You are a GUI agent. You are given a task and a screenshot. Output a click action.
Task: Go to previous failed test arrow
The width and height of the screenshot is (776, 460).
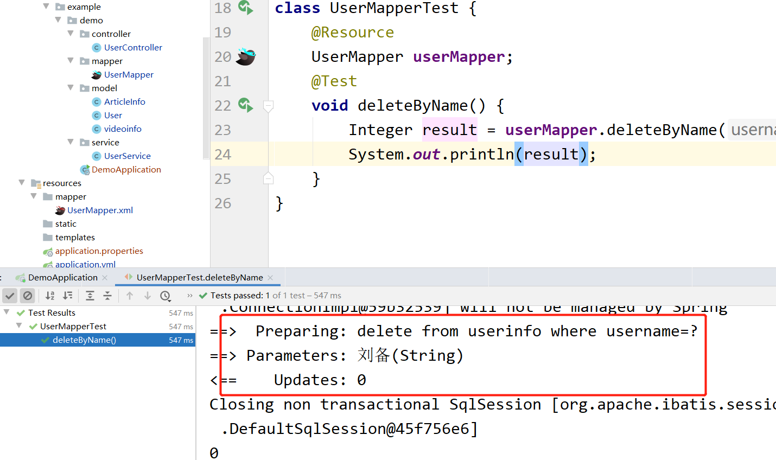click(130, 296)
